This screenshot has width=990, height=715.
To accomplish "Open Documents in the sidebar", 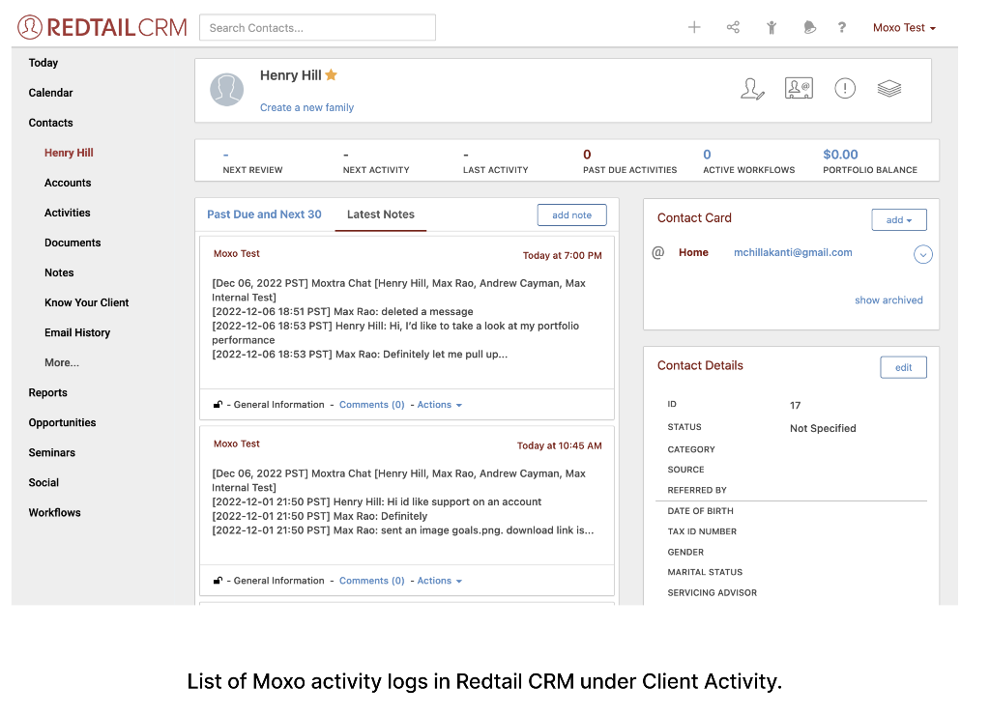I will [x=73, y=243].
